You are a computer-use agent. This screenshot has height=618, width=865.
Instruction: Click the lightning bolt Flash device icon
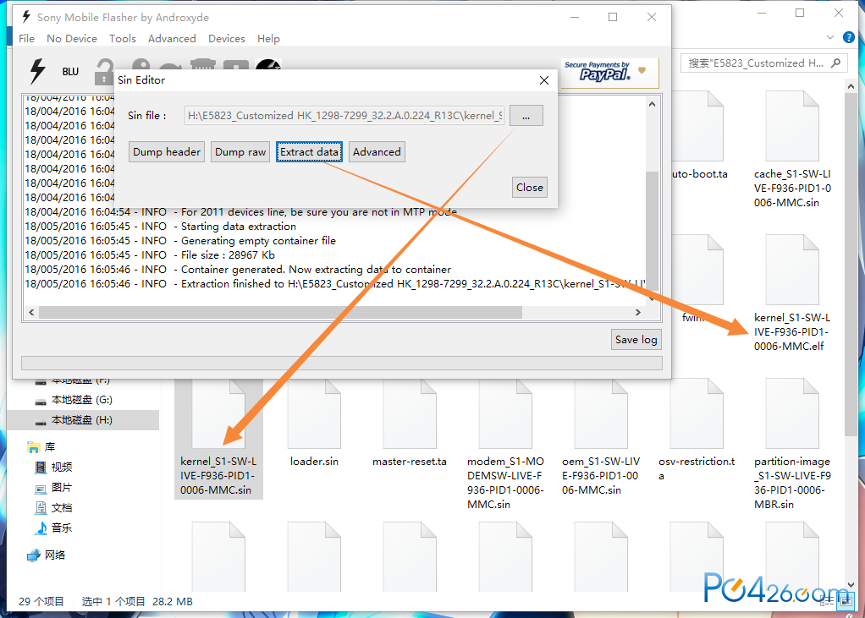[x=37, y=72]
